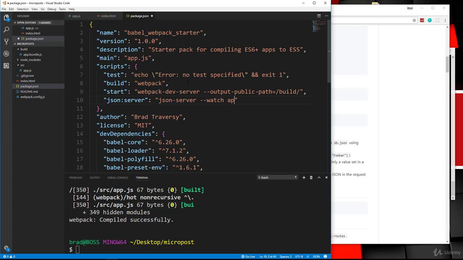Bookmark page with the Chrome star icon
This screenshot has height=260, width=463.
pyautogui.click(x=414, y=20)
